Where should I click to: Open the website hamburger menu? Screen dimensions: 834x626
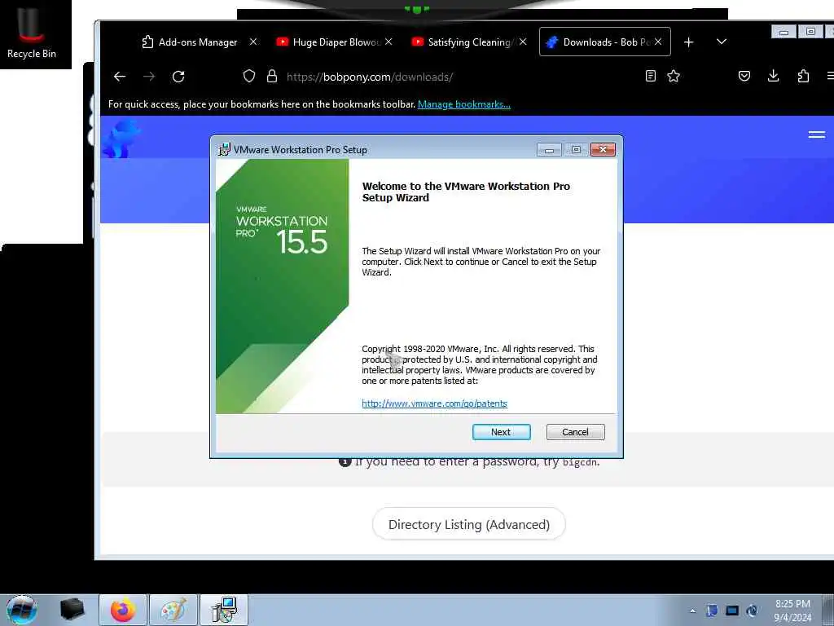click(x=816, y=134)
